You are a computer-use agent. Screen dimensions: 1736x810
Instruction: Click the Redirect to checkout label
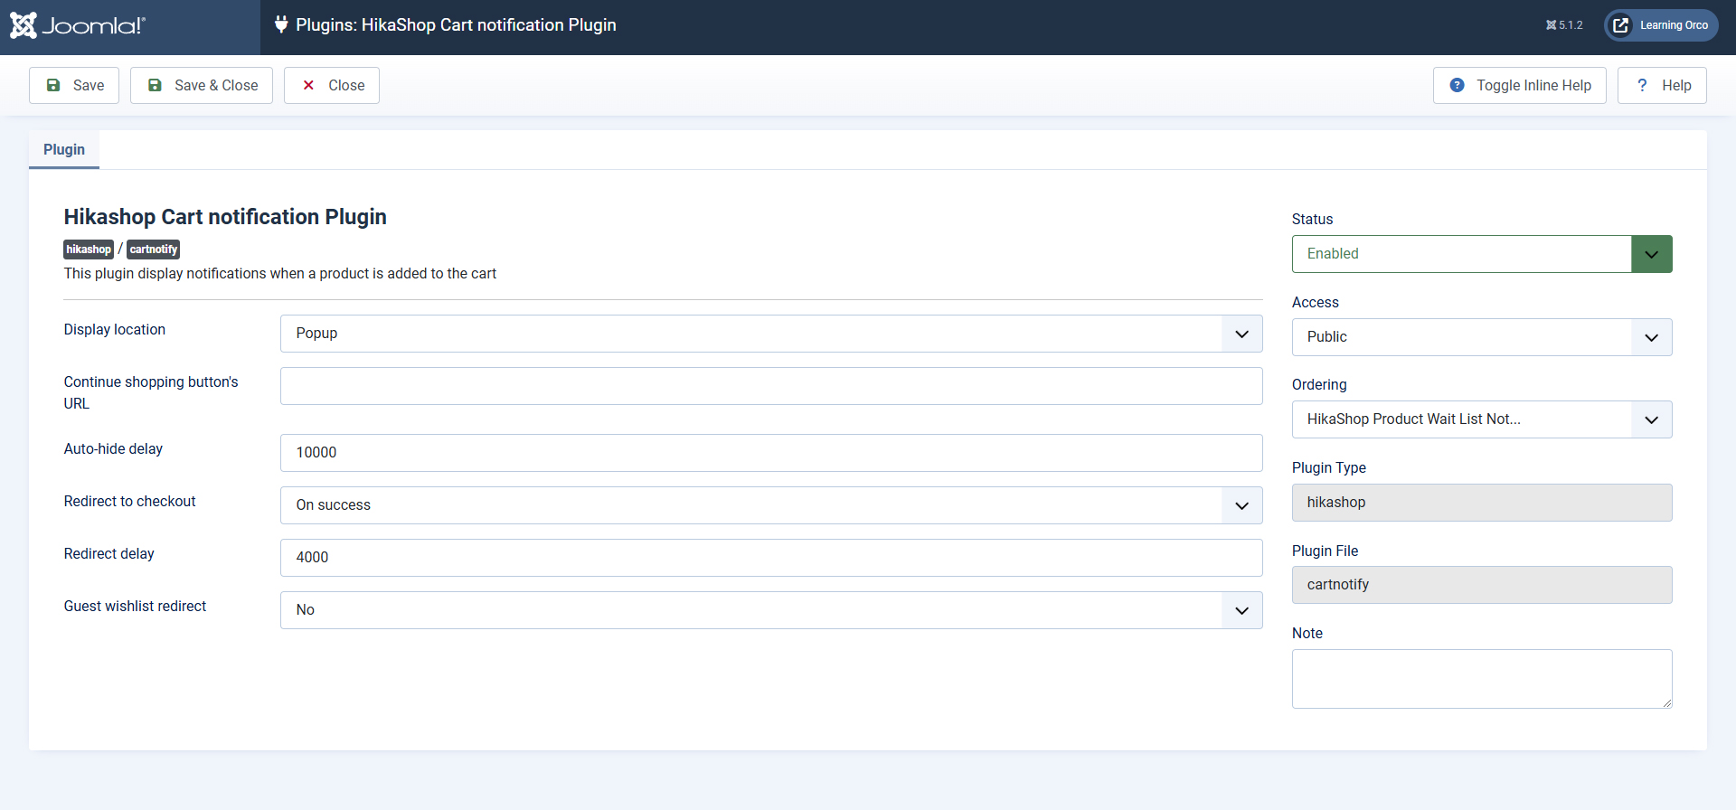pos(129,502)
